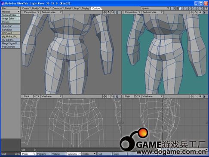Open the view type dropdown of the teal Perspective viewport
This screenshot has width=209, height=157.
[132, 12]
